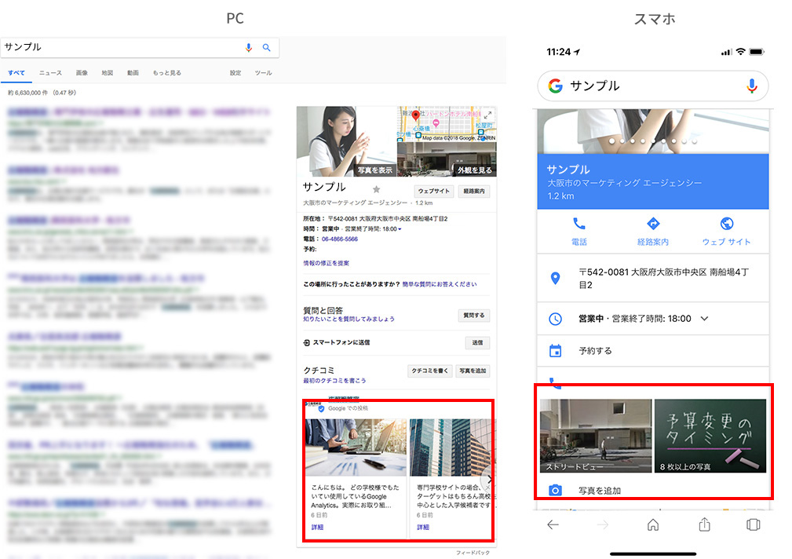Tap the phone call icon on mobile
This screenshot has width=792, height=559.
[x=579, y=224]
